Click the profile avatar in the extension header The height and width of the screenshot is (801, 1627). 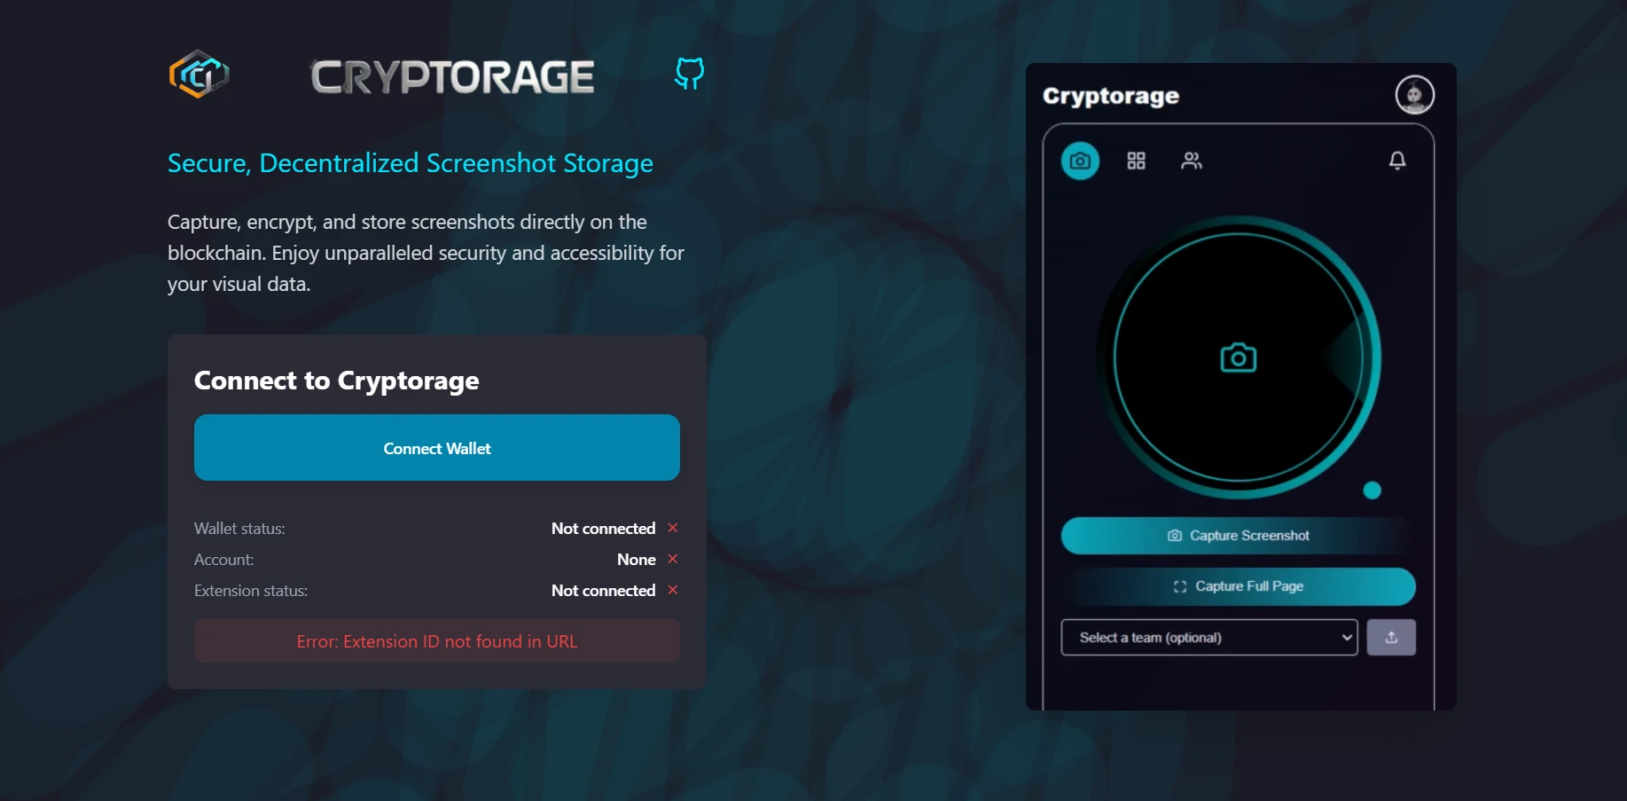point(1414,94)
